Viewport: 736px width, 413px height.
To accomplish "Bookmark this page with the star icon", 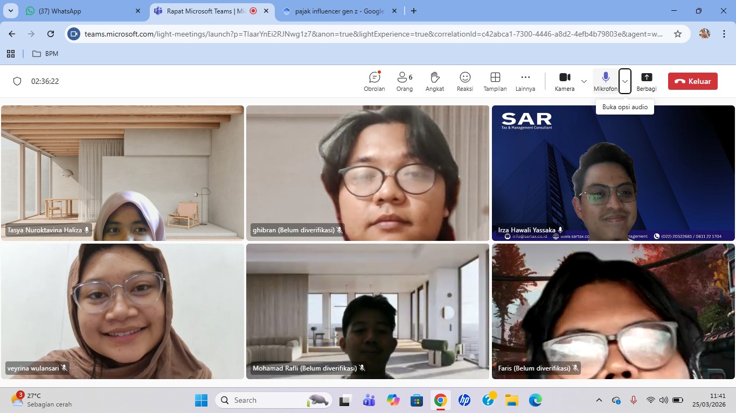I will [677, 34].
